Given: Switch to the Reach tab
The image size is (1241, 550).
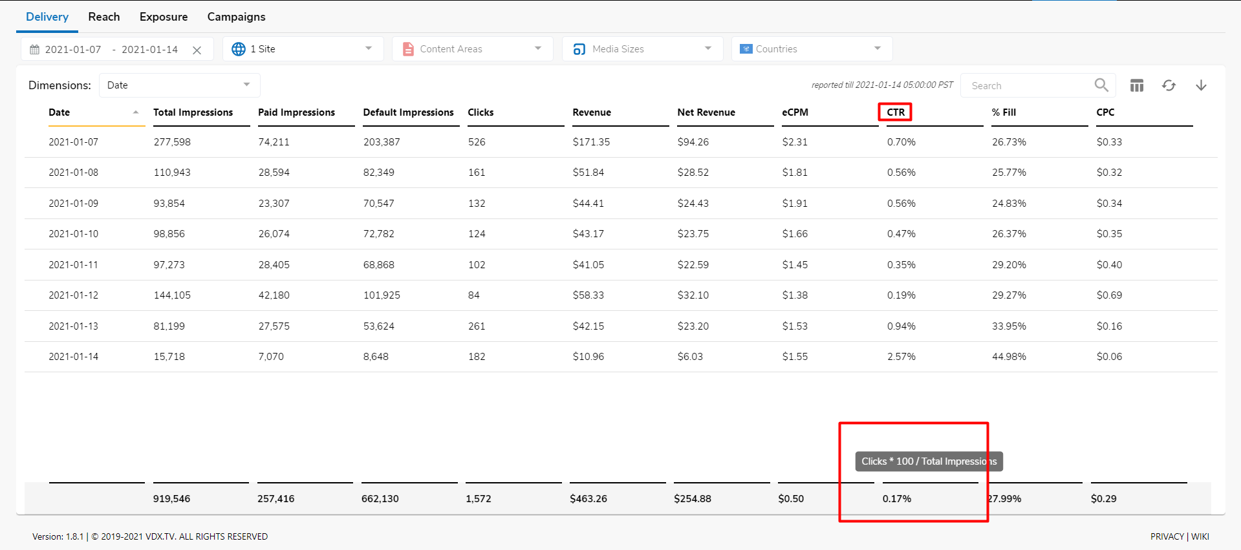Looking at the screenshot, I should tap(104, 17).
